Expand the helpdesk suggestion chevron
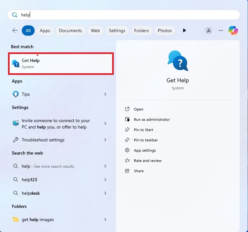Viewport: 248px width, 232px height. 105,193
